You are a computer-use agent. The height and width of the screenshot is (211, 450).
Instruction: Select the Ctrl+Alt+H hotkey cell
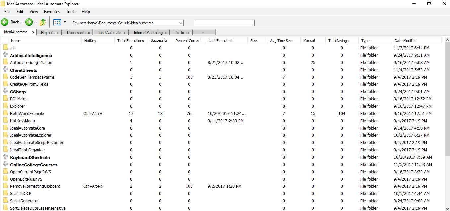93,113
